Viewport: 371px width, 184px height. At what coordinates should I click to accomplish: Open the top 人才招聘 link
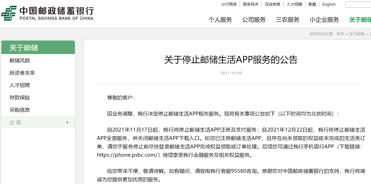[294, 4]
